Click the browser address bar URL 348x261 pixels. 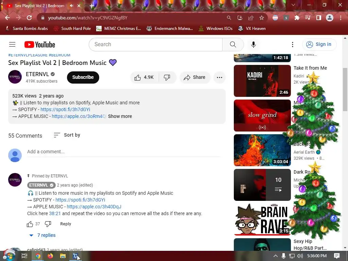pyautogui.click(x=88, y=18)
